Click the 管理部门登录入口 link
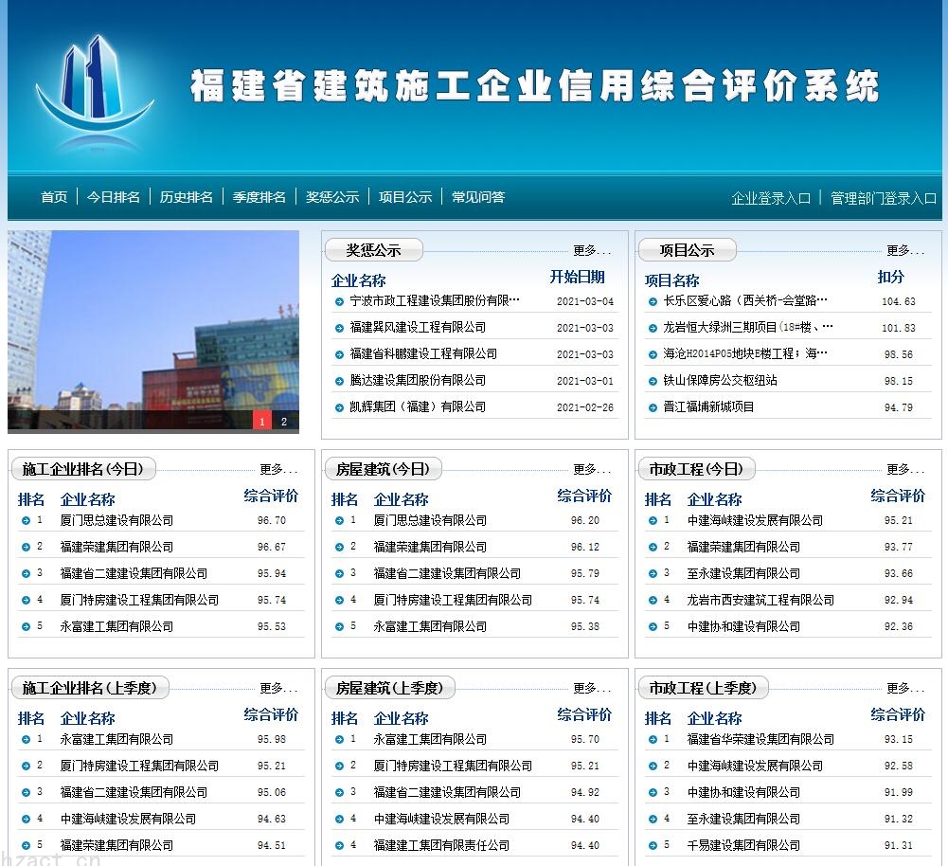 click(x=881, y=198)
